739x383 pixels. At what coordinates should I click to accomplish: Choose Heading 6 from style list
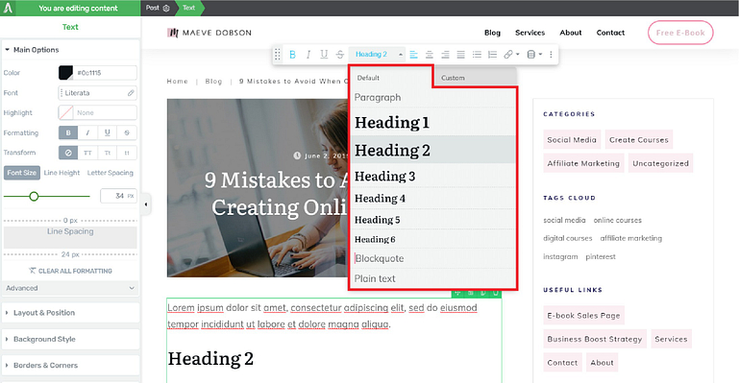[x=432, y=239]
